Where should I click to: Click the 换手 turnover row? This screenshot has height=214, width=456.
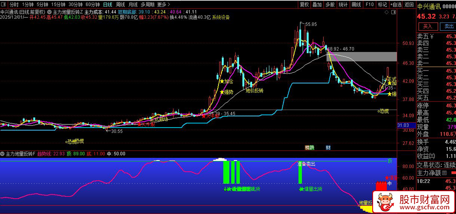pos(436,141)
